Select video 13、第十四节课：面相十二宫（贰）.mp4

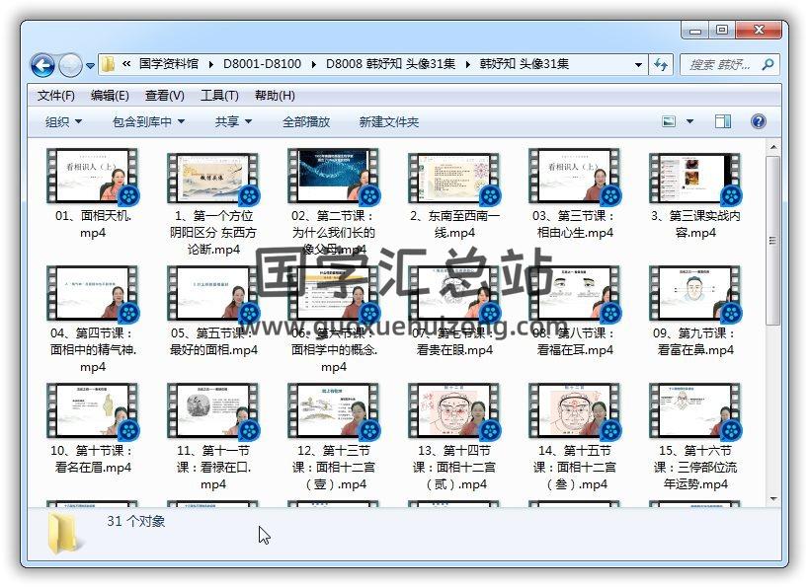click(x=454, y=436)
